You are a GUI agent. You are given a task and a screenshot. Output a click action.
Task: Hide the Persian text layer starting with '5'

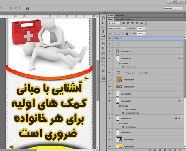tap(110, 72)
